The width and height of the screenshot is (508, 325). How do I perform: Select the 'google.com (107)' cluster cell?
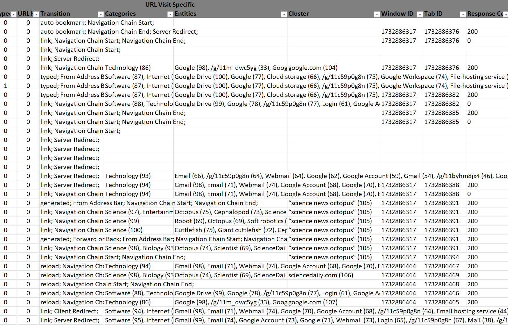pyautogui.click(x=333, y=302)
